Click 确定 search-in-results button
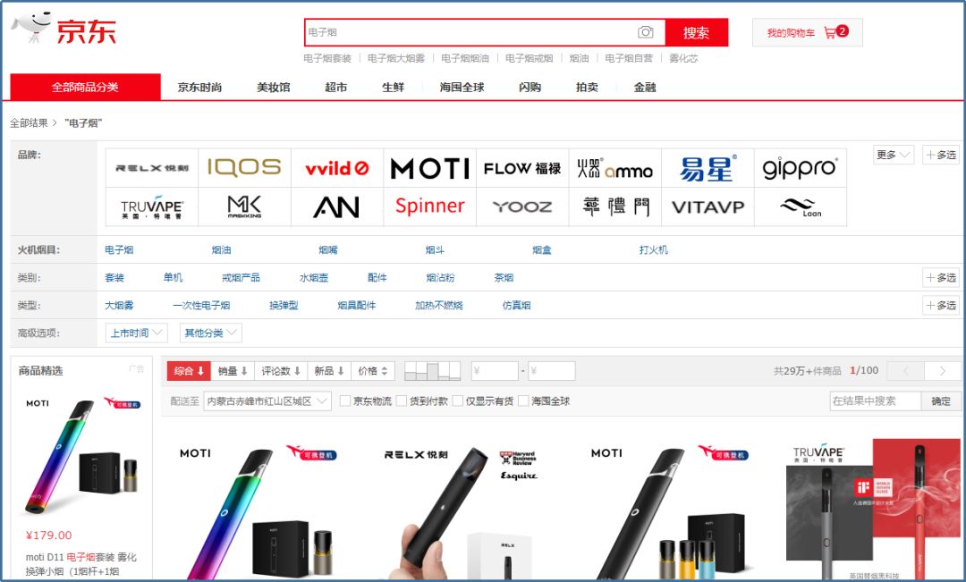966x582 pixels. 941,401
